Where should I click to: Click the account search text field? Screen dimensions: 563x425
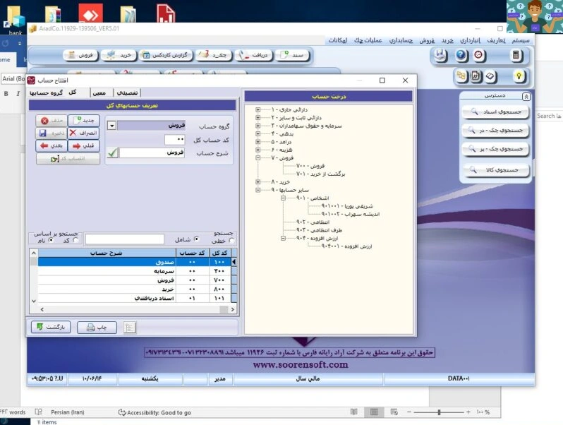point(125,239)
